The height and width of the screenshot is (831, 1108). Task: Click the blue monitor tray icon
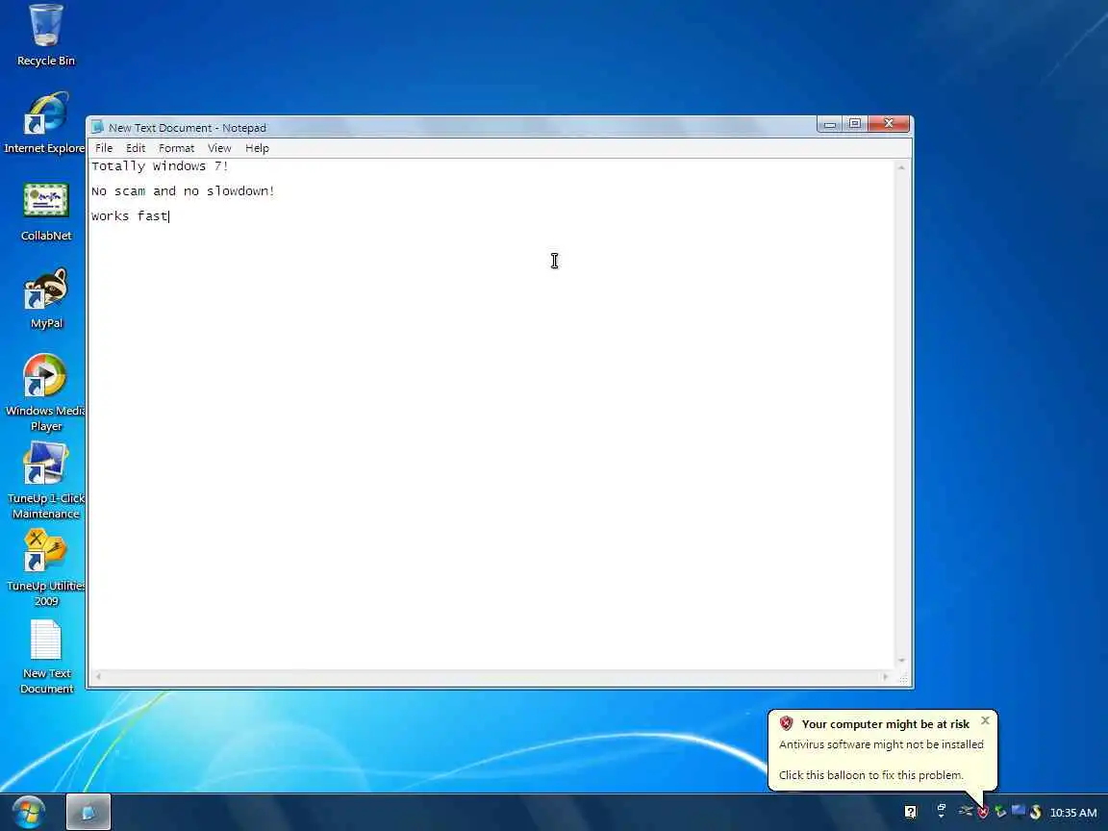click(1019, 811)
